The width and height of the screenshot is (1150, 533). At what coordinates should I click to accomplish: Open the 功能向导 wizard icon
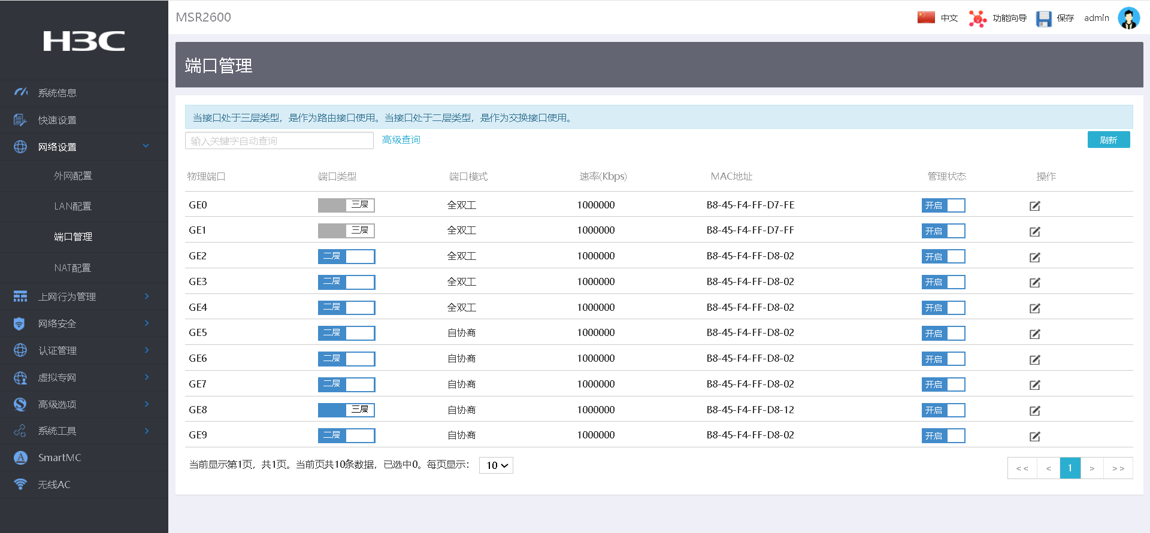pyautogui.click(x=978, y=19)
